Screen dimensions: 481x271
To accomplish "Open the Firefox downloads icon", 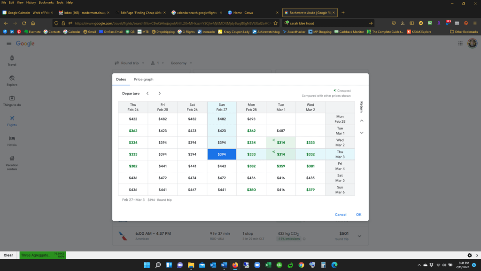I will [x=403, y=23].
